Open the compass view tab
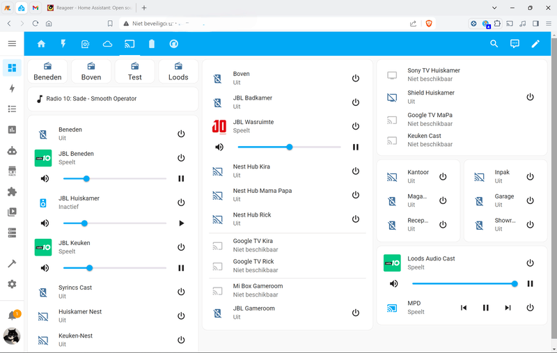Screen dimensions: 557x353 (x=173, y=44)
